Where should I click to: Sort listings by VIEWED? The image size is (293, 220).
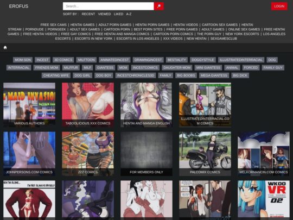point(104,14)
